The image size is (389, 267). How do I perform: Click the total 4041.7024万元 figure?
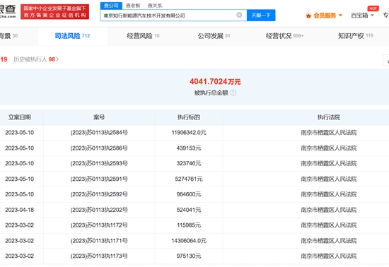click(215, 81)
